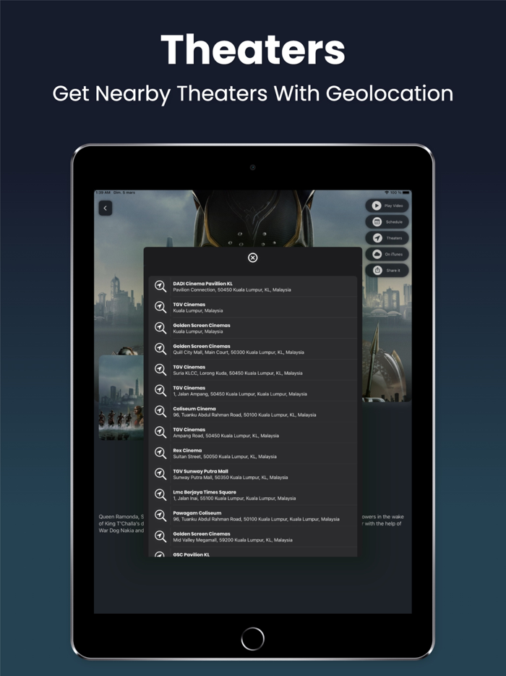
Task: Click locate icon for Lmc Berjaya Times Square
Action: click(160, 494)
